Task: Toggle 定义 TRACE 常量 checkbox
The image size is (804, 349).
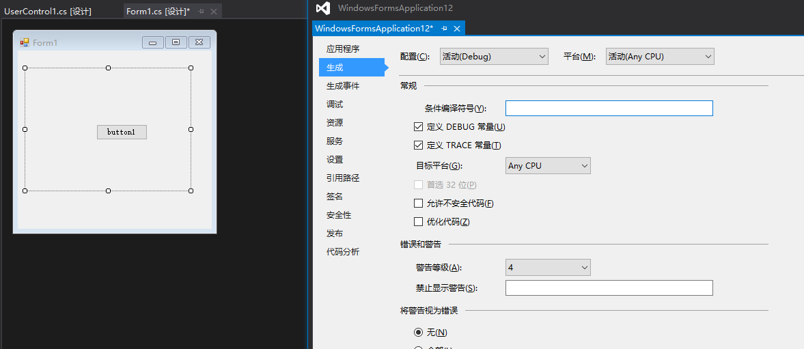Action: click(x=419, y=145)
